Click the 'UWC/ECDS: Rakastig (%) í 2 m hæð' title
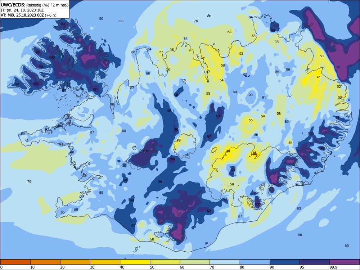The width and height of the screenshot is (360, 270). coord(35,5)
